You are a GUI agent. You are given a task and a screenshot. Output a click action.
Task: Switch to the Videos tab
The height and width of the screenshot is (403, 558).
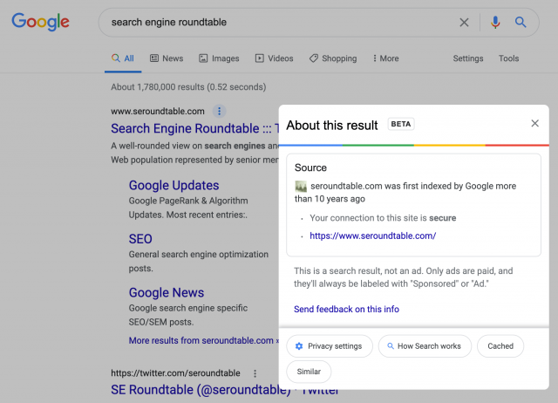click(274, 58)
